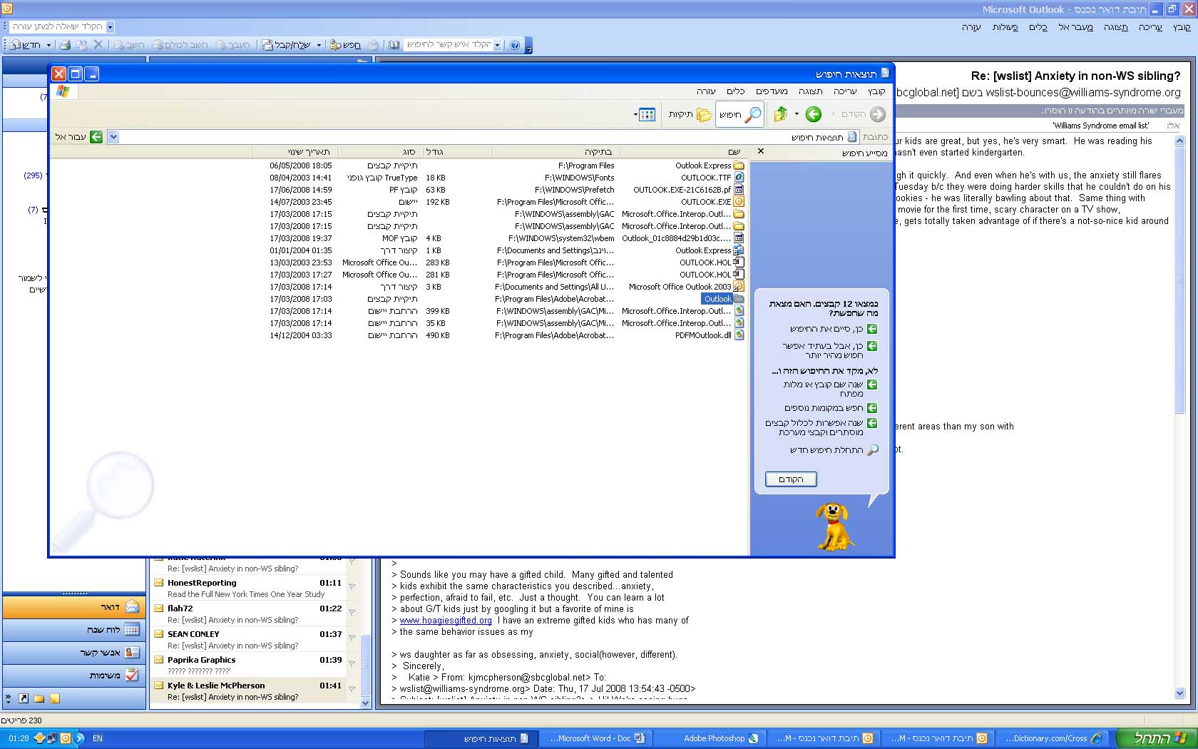This screenshot has height=749, width=1198.
Task: Click 'Yes, finished searching' (כן, סיים את החיפוש) link
Action: pos(834,329)
